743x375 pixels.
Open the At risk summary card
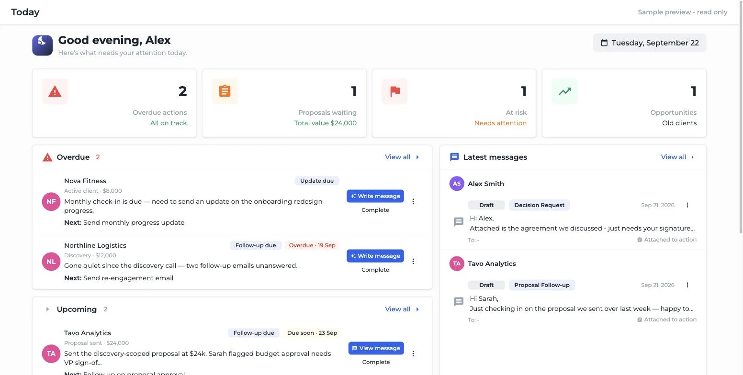(x=454, y=103)
